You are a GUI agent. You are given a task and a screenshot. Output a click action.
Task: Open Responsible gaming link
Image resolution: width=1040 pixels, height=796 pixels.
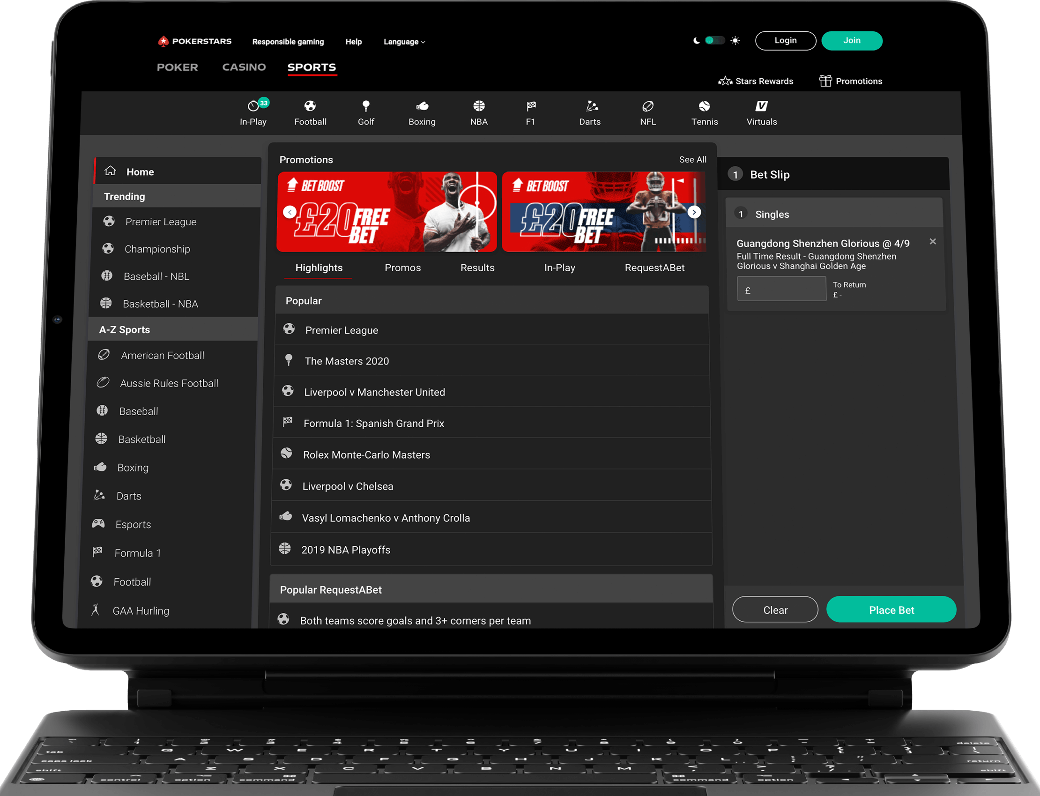[288, 42]
